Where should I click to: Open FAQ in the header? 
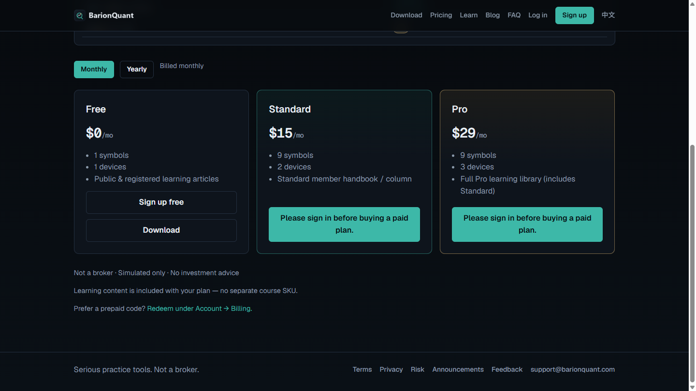click(514, 15)
